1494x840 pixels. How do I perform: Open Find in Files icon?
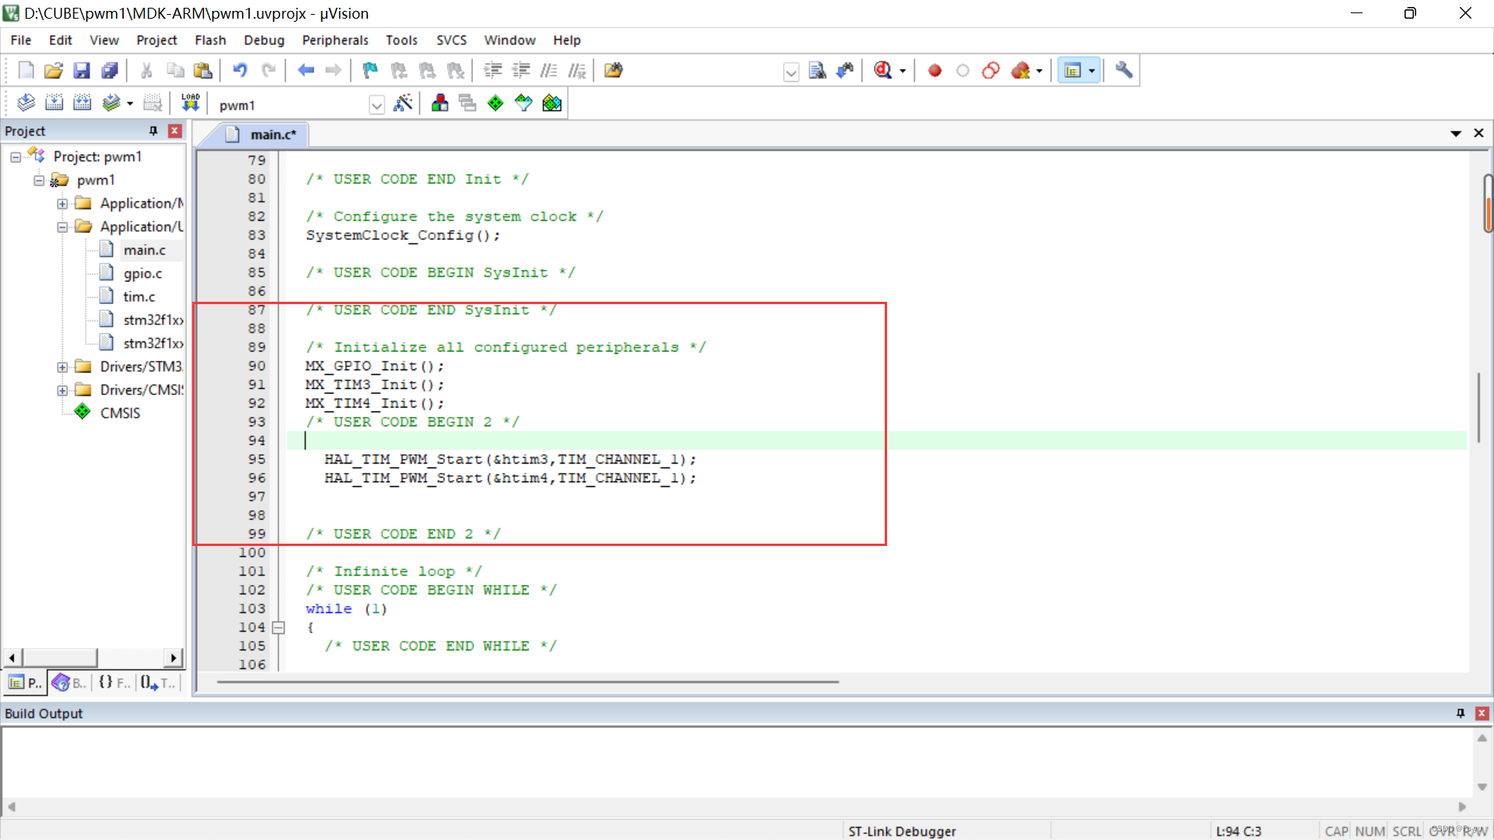tap(613, 71)
